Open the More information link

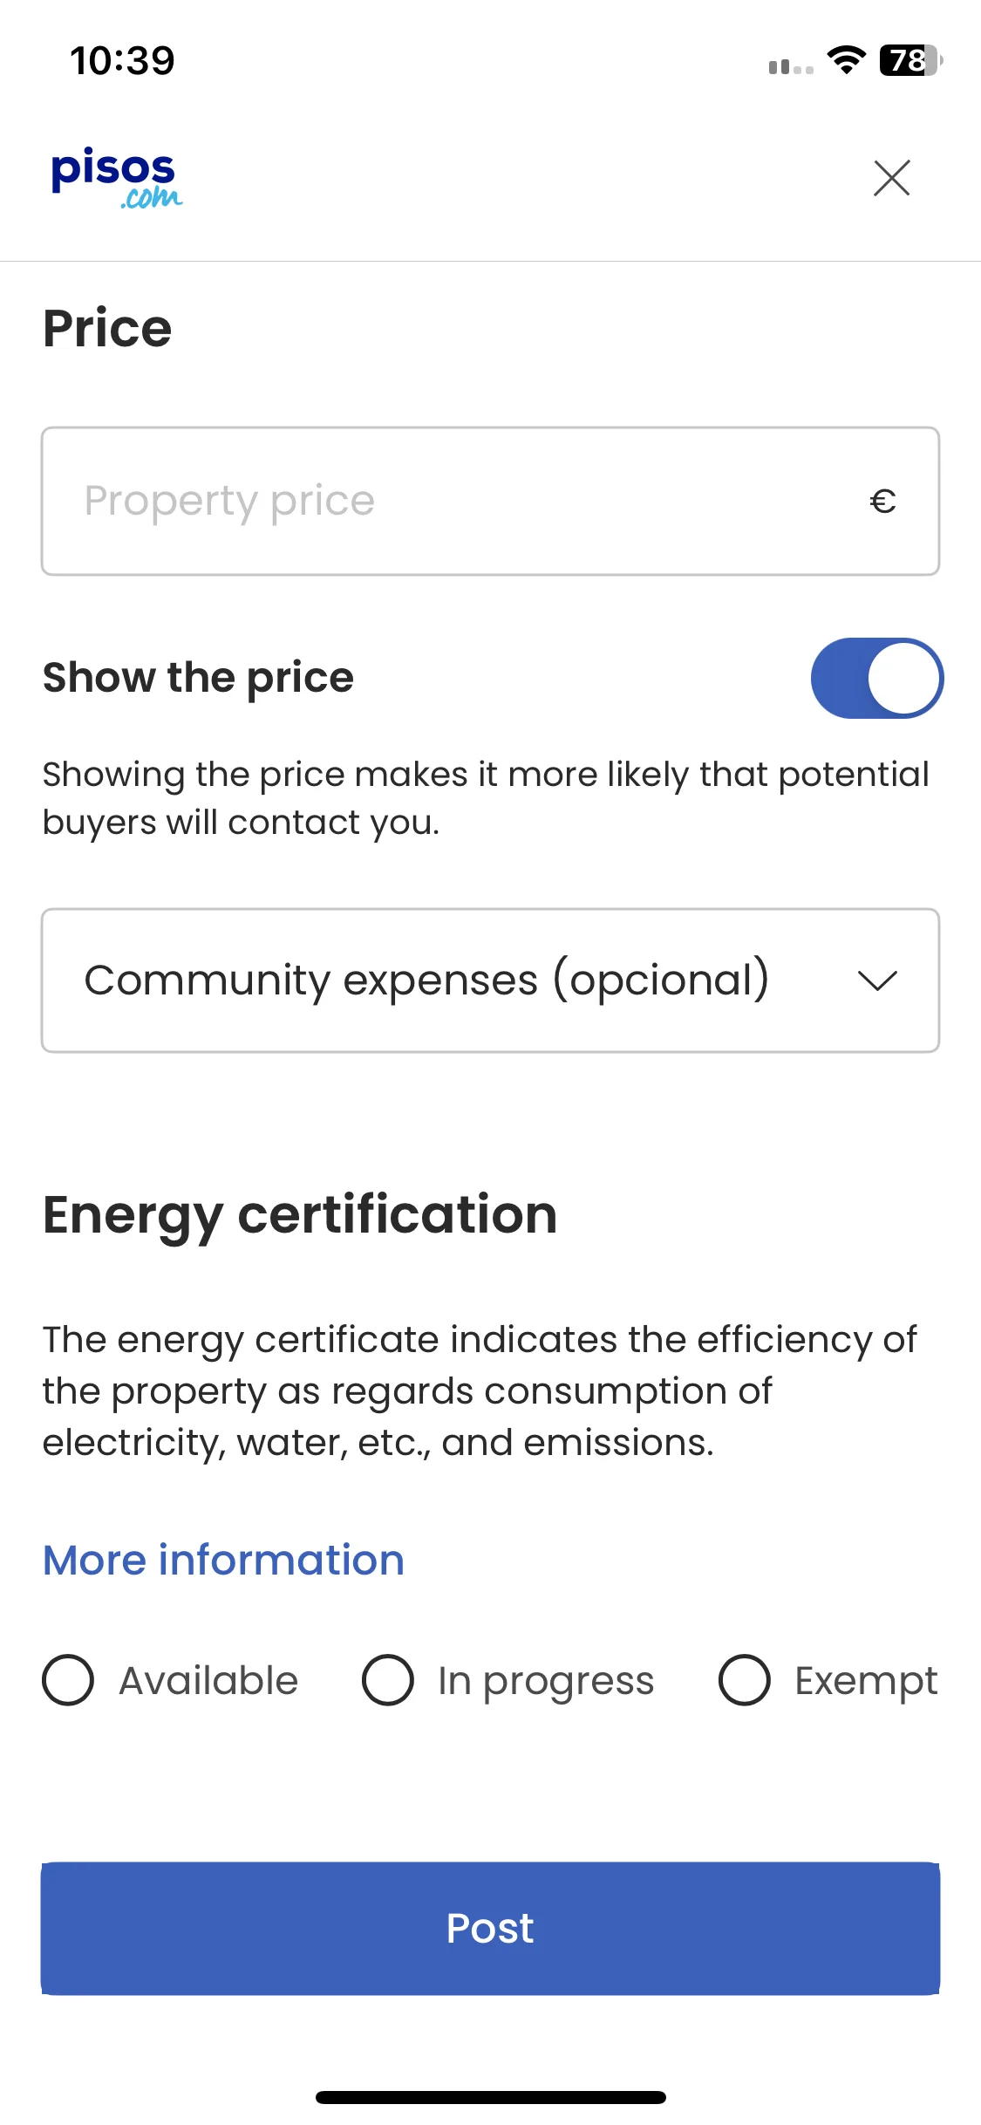tap(224, 1560)
